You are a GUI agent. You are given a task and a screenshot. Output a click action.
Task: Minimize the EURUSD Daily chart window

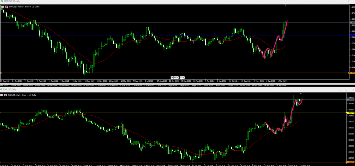tap(339, 90)
